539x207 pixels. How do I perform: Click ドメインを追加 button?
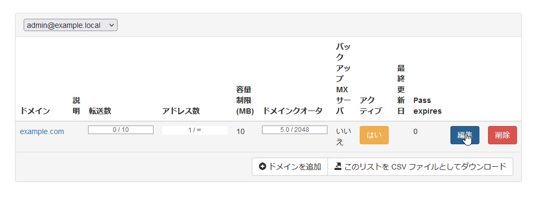point(290,167)
